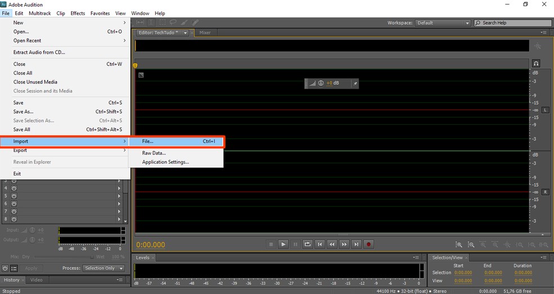Click the red Record button
This screenshot has width=554, height=294.
(x=369, y=244)
